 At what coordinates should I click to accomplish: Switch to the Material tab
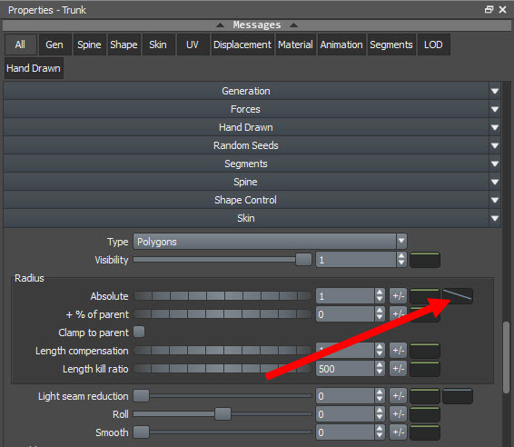(x=295, y=45)
